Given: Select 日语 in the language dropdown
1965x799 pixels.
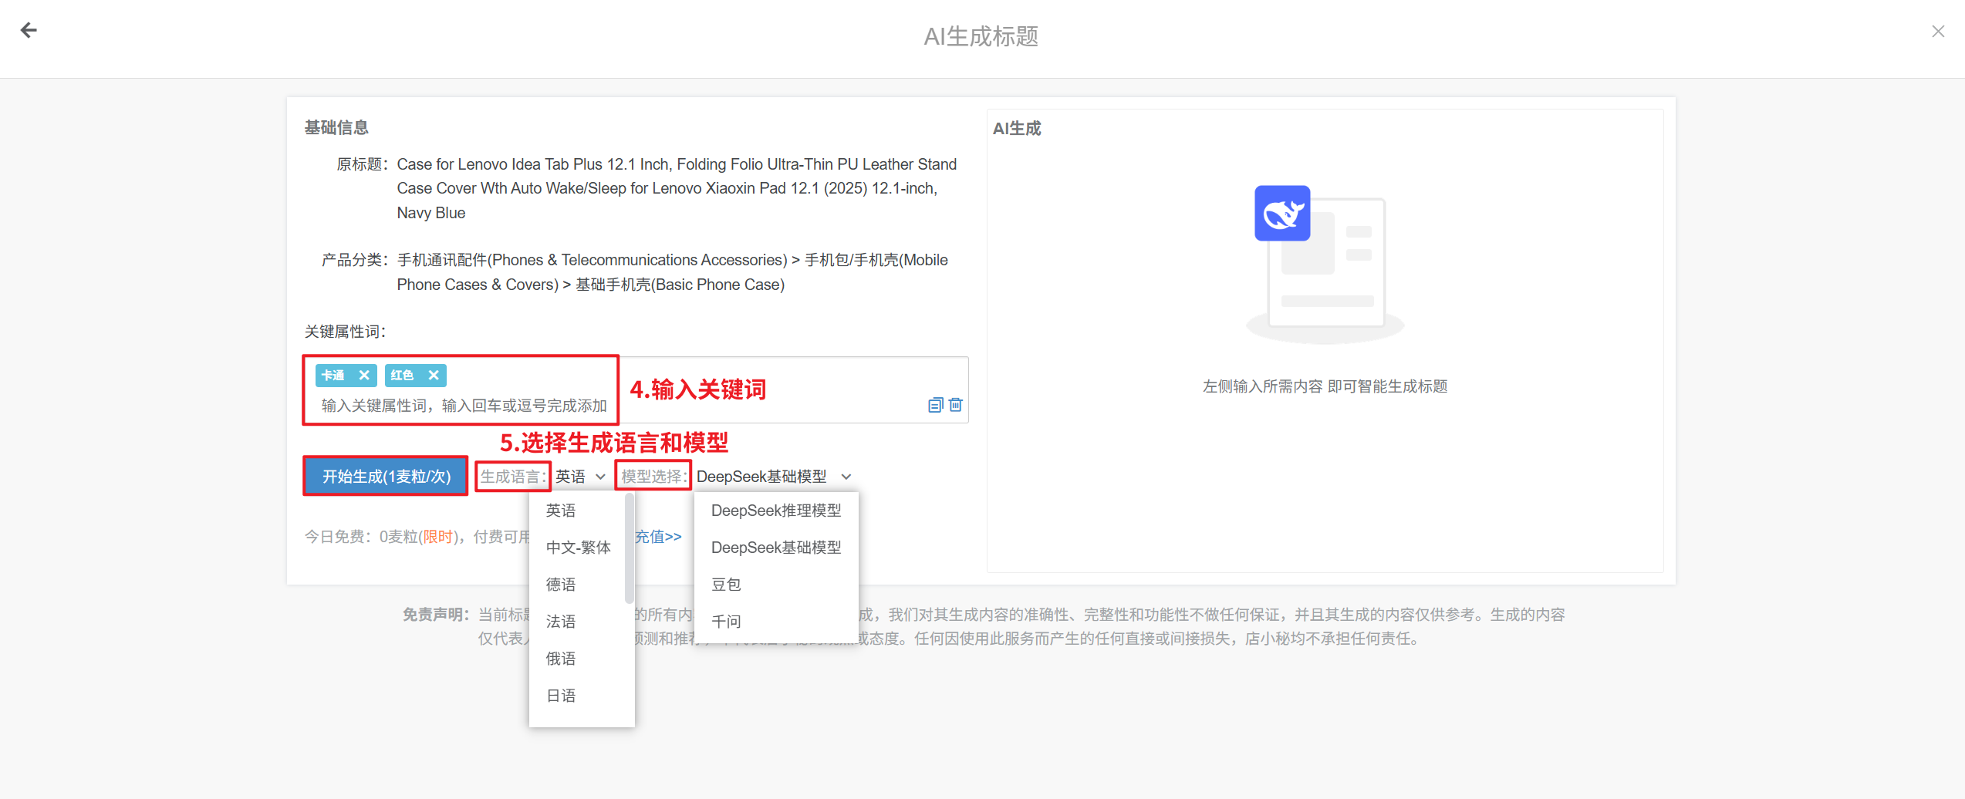Looking at the screenshot, I should [x=561, y=696].
